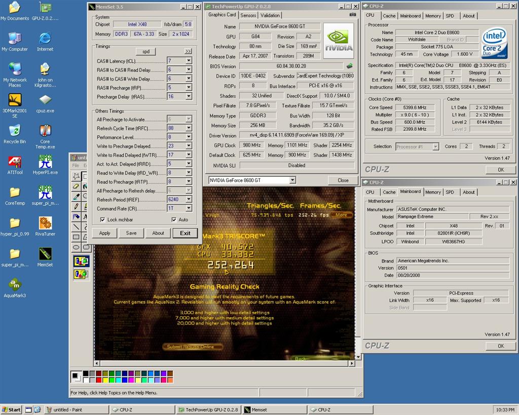Open the 3DMark2001 SE desktop shortcut

click(x=15, y=105)
